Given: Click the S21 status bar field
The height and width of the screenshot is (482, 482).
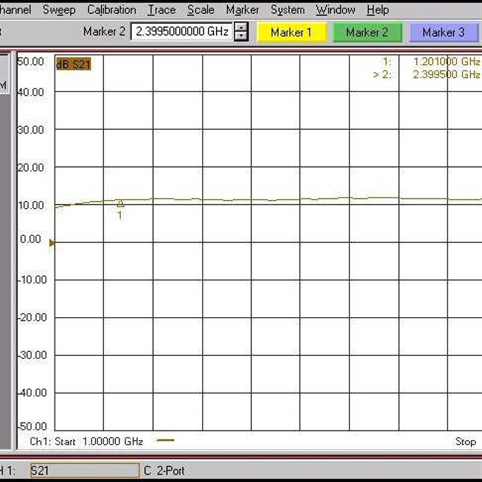Looking at the screenshot, I should click(84, 471).
